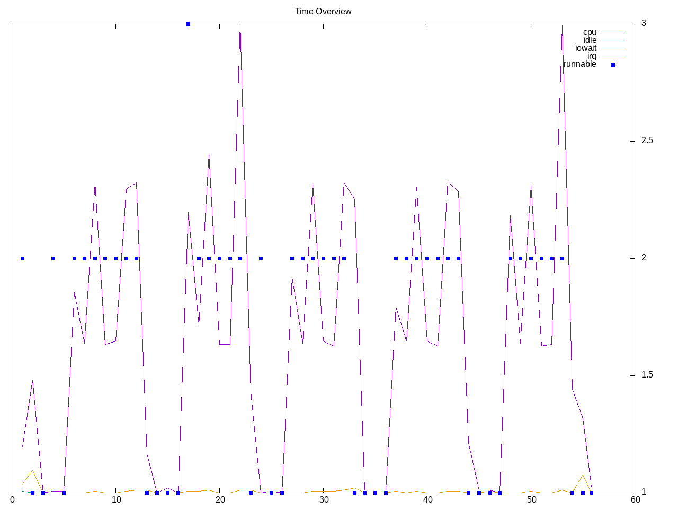Click the blue line sample beside 'iowait'
The height and width of the screenshot is (509, 678).
(613, 49)
